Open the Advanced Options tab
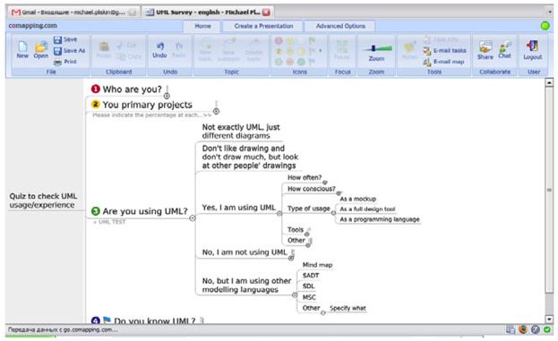 tap(340, 26)
